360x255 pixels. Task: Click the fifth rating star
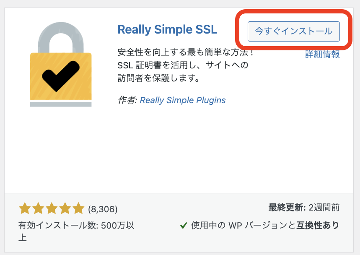78,208
